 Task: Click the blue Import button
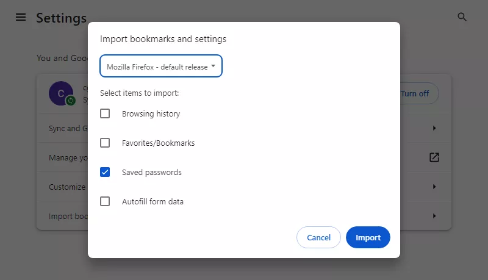pyautogui.click(x=368, y=237)
